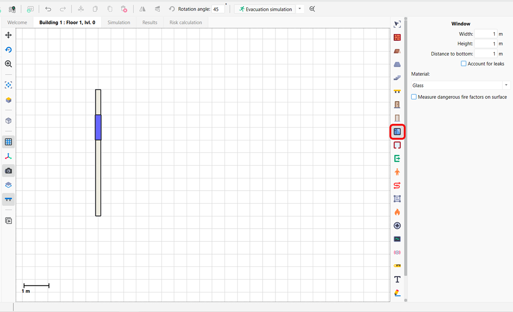Pick the green exit tool
513x312 pixels.
397,158
